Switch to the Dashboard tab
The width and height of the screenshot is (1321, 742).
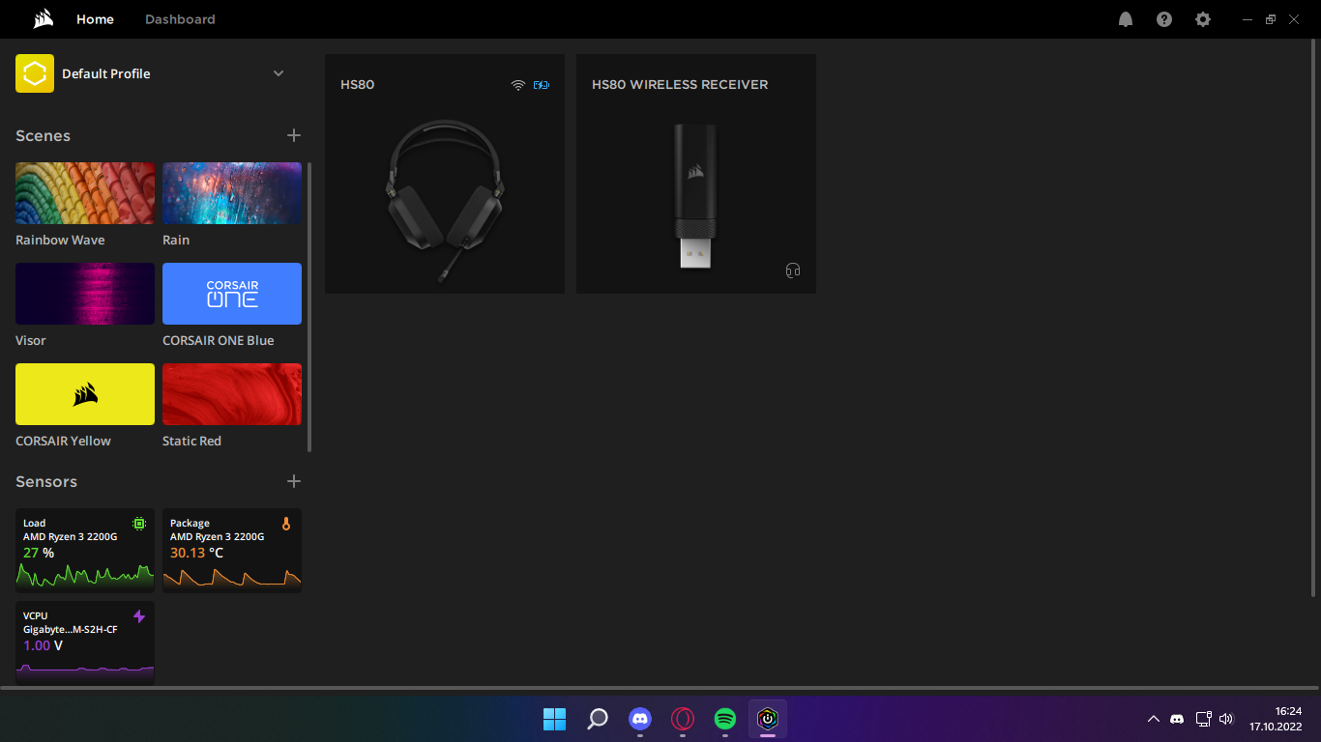pos(180,19)
